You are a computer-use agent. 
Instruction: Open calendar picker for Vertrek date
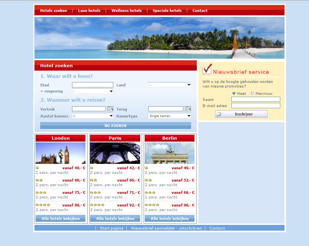click(x=110, y=109)
